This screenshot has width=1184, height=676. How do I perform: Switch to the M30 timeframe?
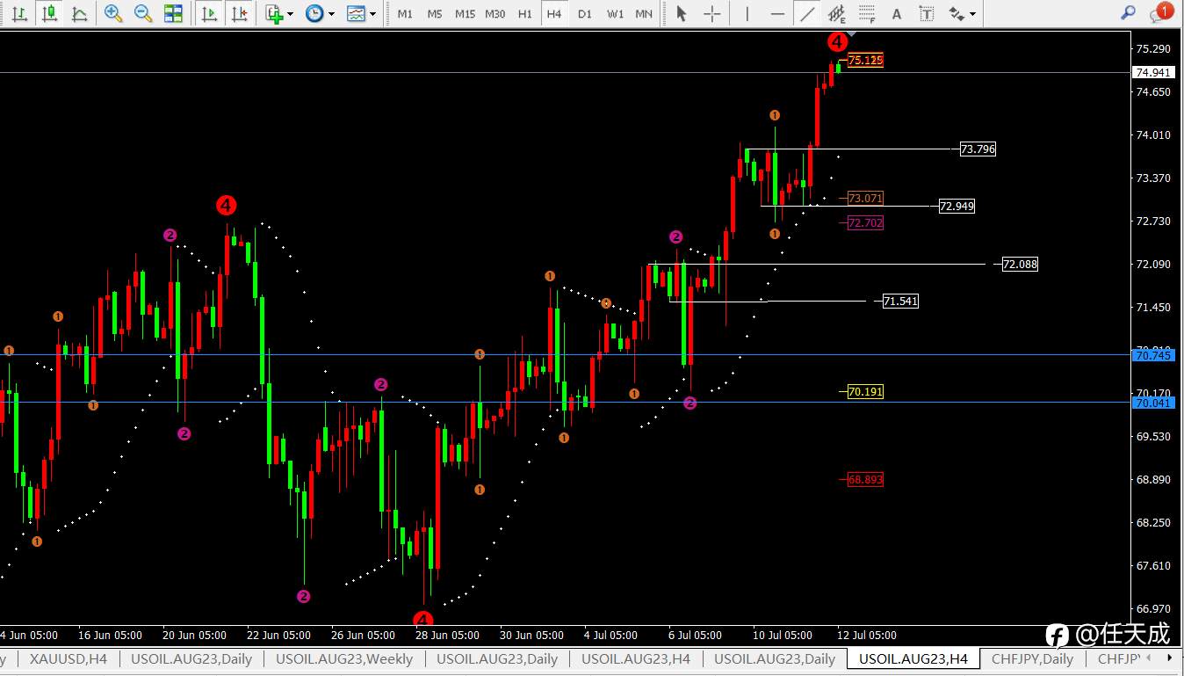[495, 14]
